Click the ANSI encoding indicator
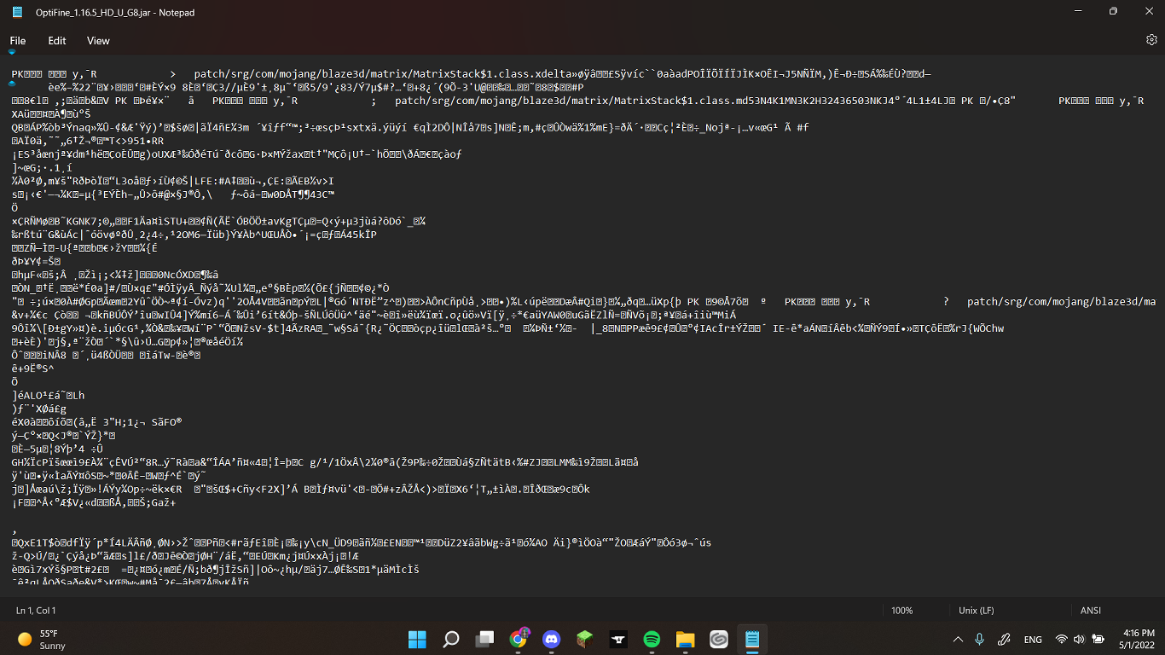Image resolution: width=1165 pixels, height=655 pixels. point(1091,610)
